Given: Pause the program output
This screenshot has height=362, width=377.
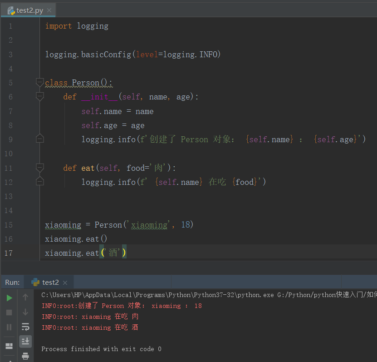Looking at the screenshot, I should [9, 327].
